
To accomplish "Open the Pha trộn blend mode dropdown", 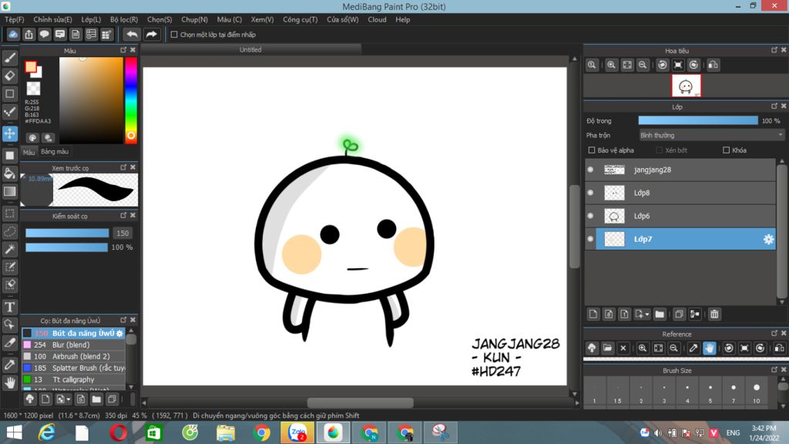I will [x=711, y=136].
